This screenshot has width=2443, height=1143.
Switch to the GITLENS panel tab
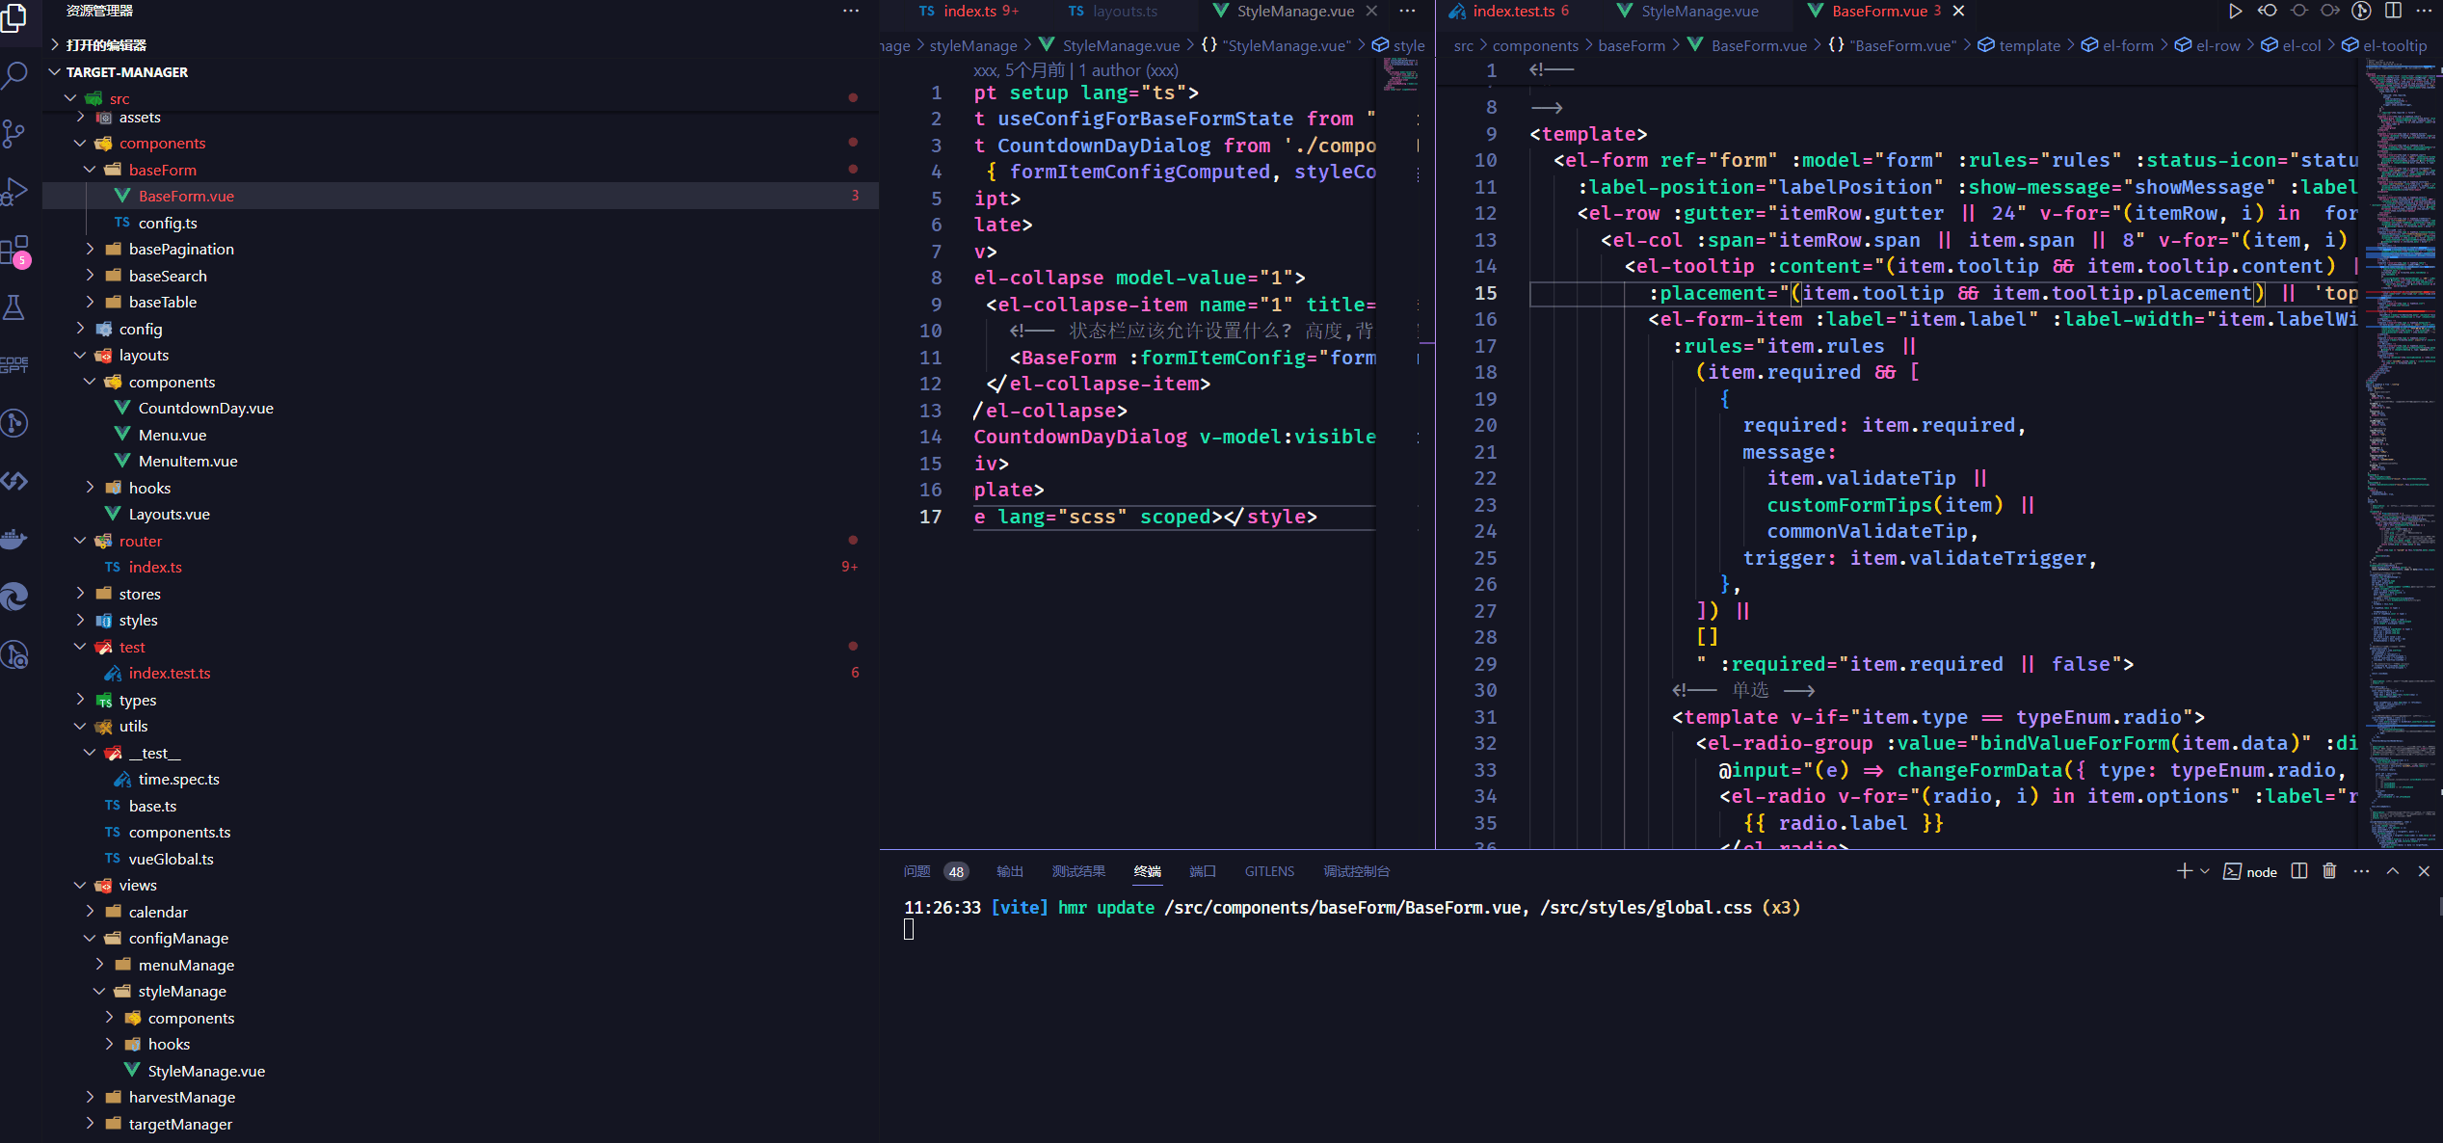[x=1269, y=871]
